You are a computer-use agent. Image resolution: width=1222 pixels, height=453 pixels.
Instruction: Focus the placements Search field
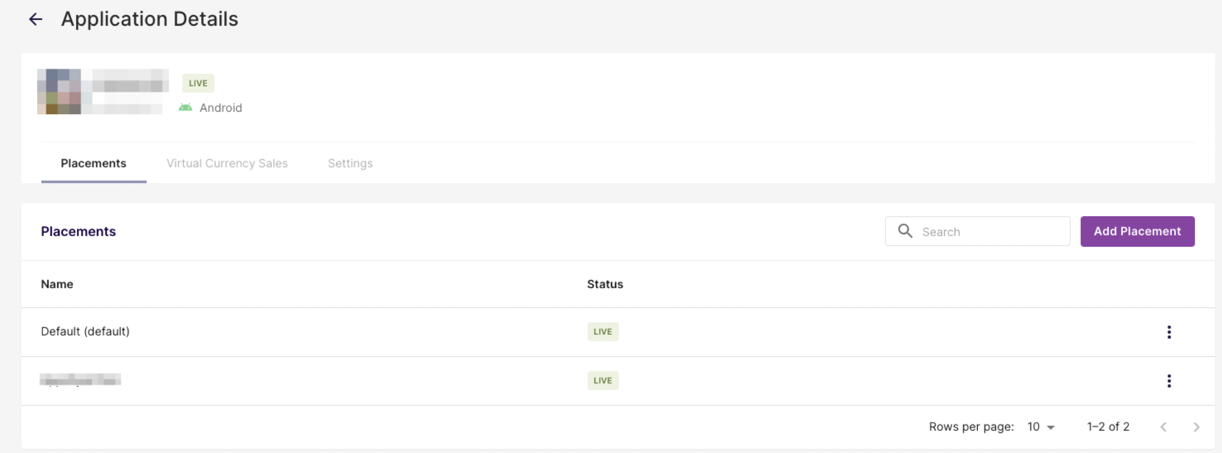click(977, 231)
